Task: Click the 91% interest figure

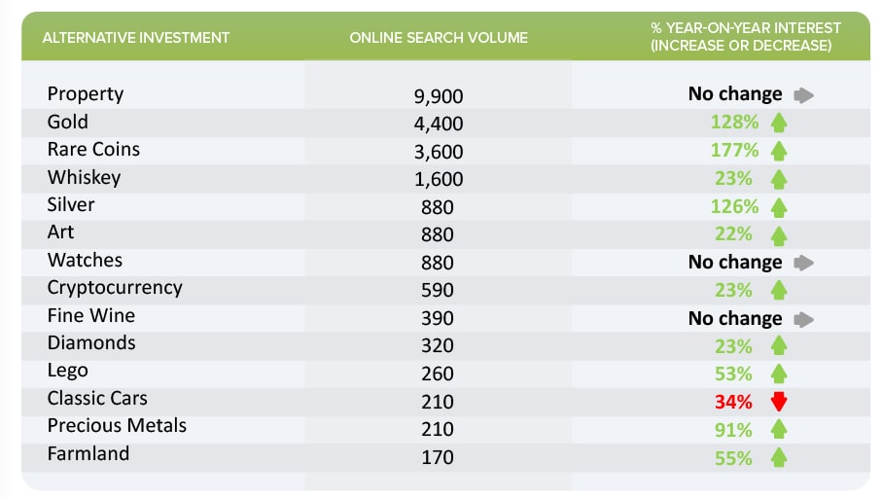Action: click(x=733, y=430)
